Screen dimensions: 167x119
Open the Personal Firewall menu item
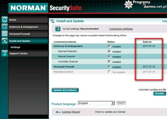pos(19,34)
